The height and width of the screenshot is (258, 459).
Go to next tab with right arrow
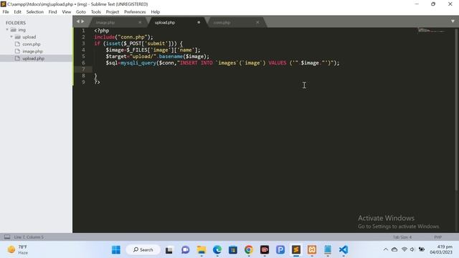tap(82, 21)
